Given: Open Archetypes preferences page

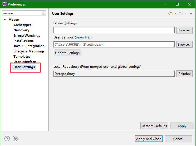Looking at the screenshot, I should coord(22,25).
